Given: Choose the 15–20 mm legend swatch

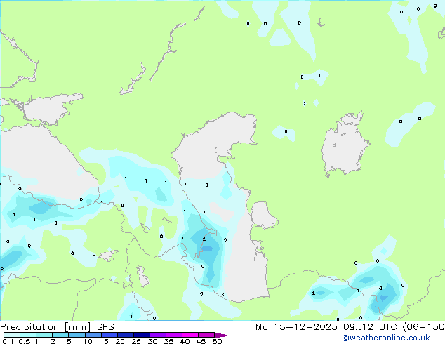Looking at the screenshot, I should point(109,335).
